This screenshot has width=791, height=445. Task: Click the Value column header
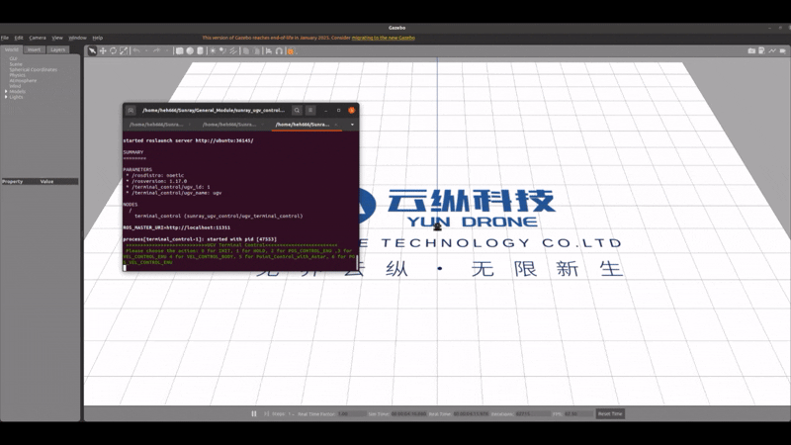coord(46,182)
